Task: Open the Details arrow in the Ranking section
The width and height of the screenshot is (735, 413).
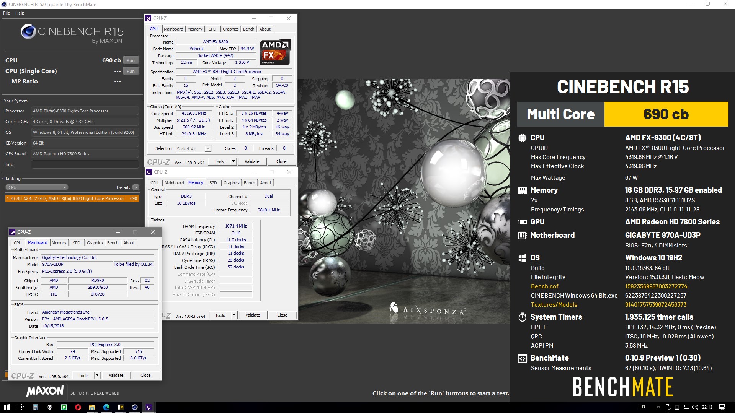Action: (x=136, y=187)
